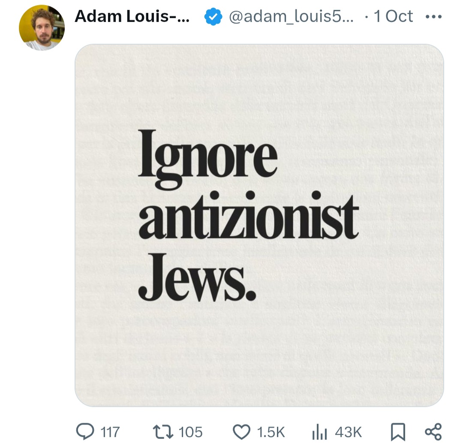Open the three-dot more options menu
This screenshot has height=443, width=463.
[433, 17]
